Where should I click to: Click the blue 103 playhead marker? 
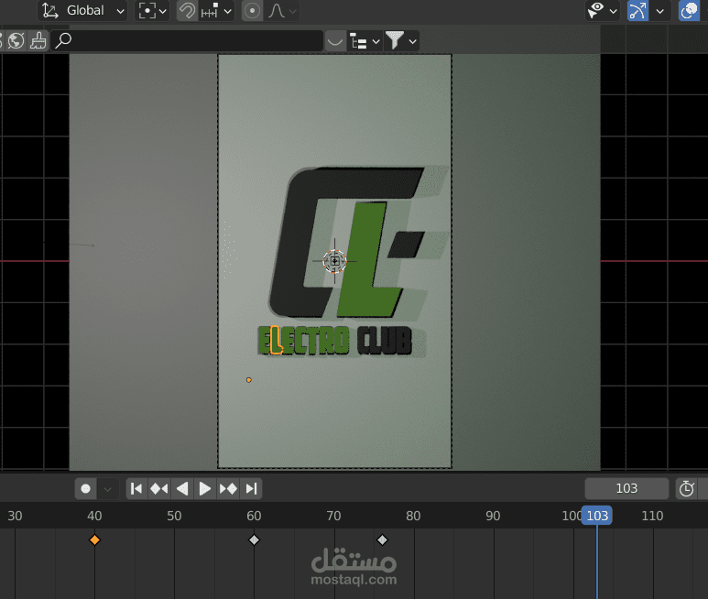pyautogui.click(x=597, y=516)
